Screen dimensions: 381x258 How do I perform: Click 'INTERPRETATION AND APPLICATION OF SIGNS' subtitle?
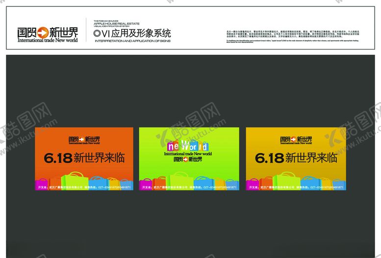pos(133,41)
